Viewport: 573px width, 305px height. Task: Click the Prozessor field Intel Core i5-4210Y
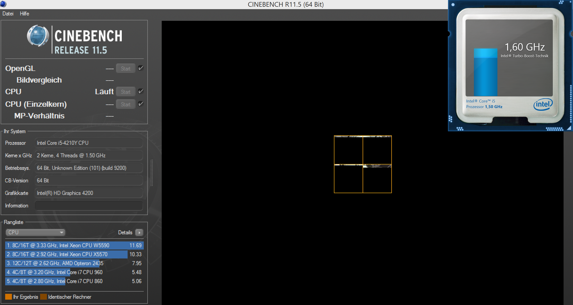click(89, 143)
